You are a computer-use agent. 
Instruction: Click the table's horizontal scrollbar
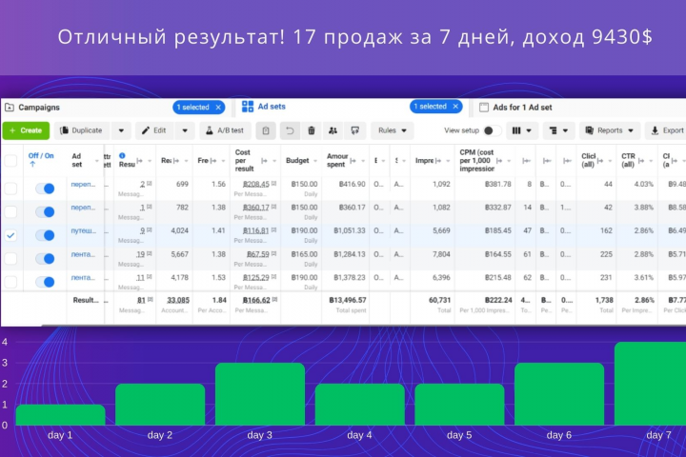coord(363,326)
